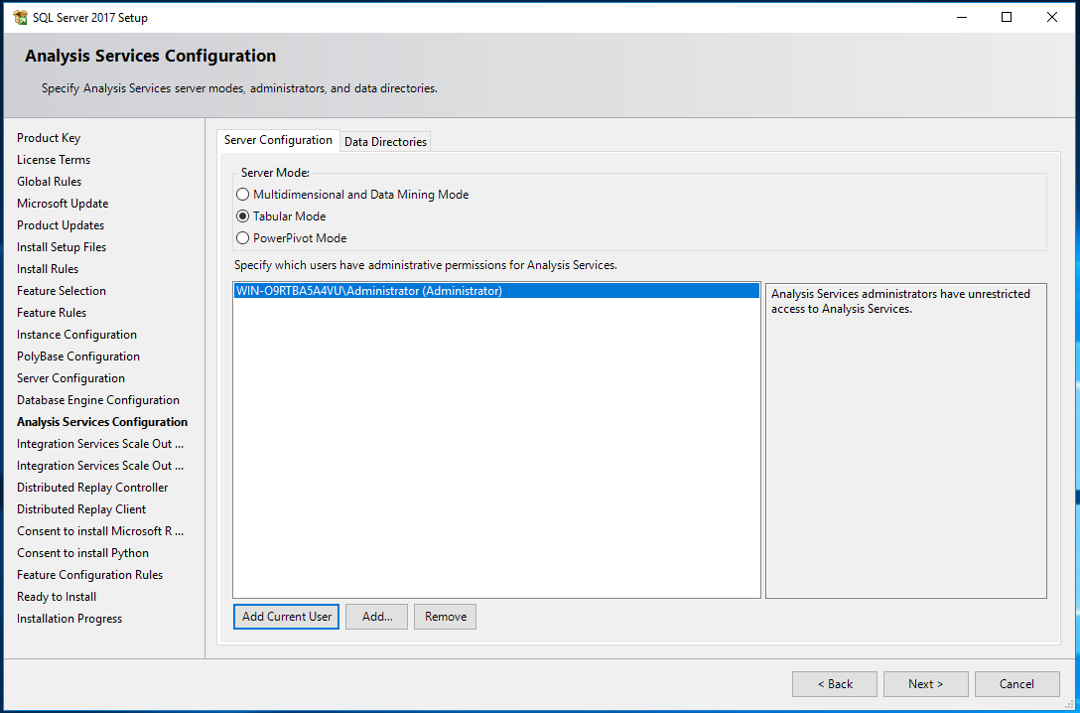Click Database Engine Configuration in sidebar
The width and height of the screenshot is (1080, 713).
[x=98, y=400]
